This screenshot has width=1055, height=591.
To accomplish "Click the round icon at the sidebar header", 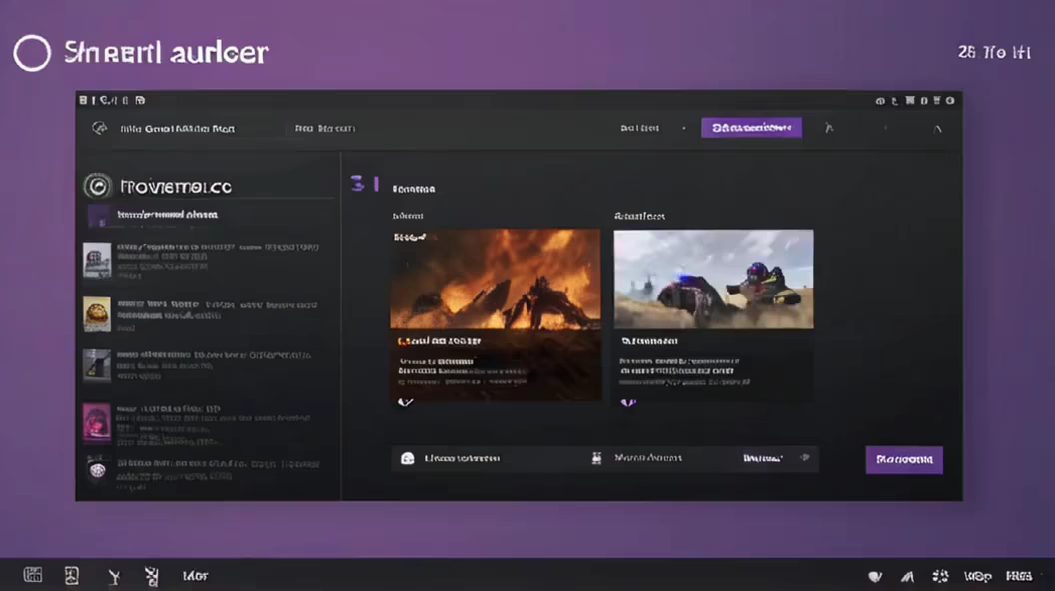I will pyautogui.click(x=97, y=185).
